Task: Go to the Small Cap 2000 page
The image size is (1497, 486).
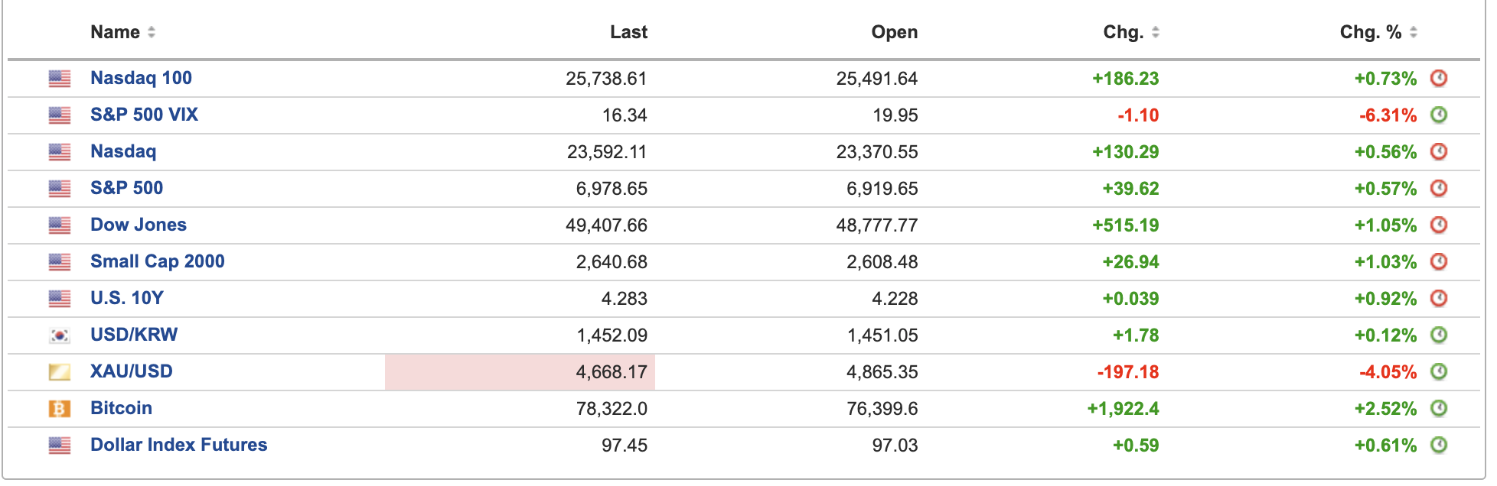Action: coord(157,261)
